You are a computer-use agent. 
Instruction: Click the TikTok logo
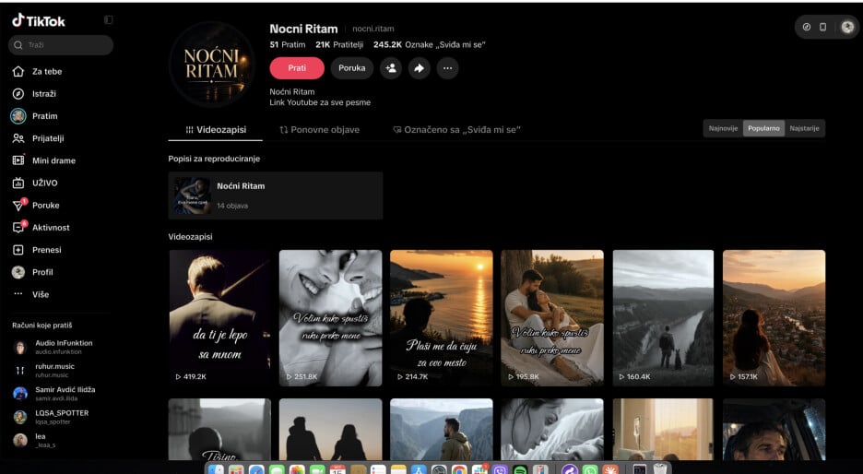(x=39, y=21)
